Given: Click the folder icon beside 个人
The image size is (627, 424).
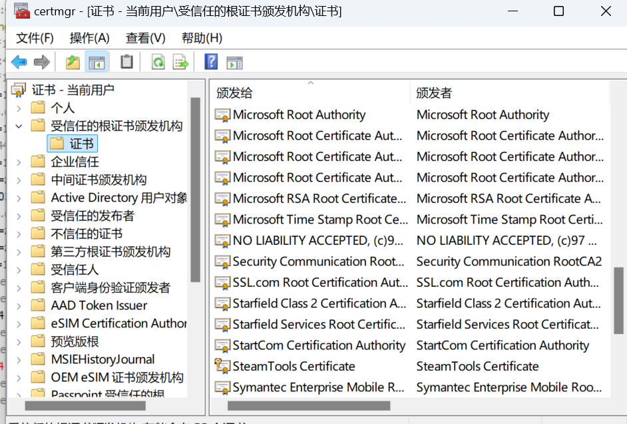Looking at the screenshot, I should (x=38, y=107).
